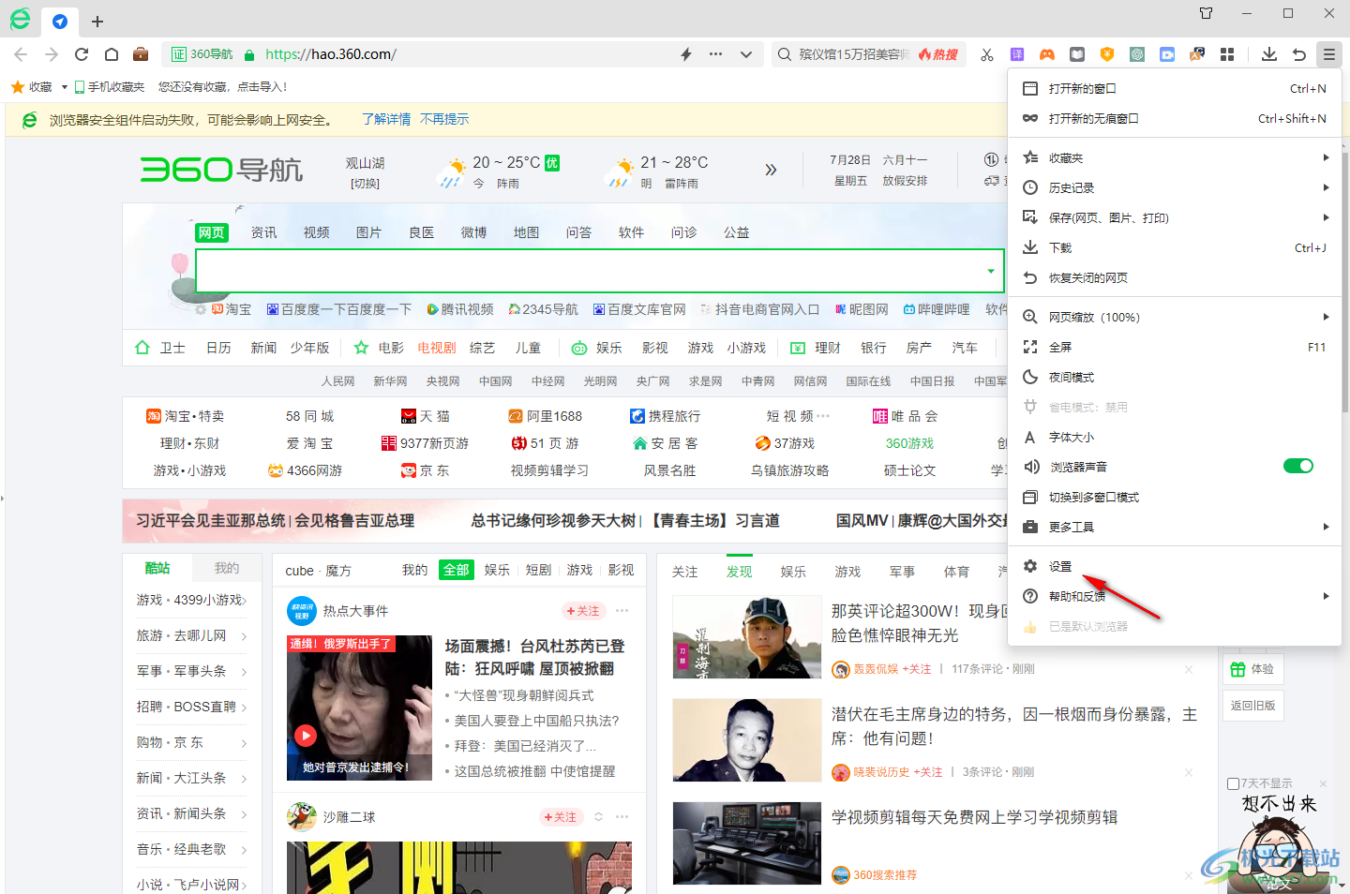Click 返回旧版 button
The image size is (1350, 894).
[x=1252, y=706]
